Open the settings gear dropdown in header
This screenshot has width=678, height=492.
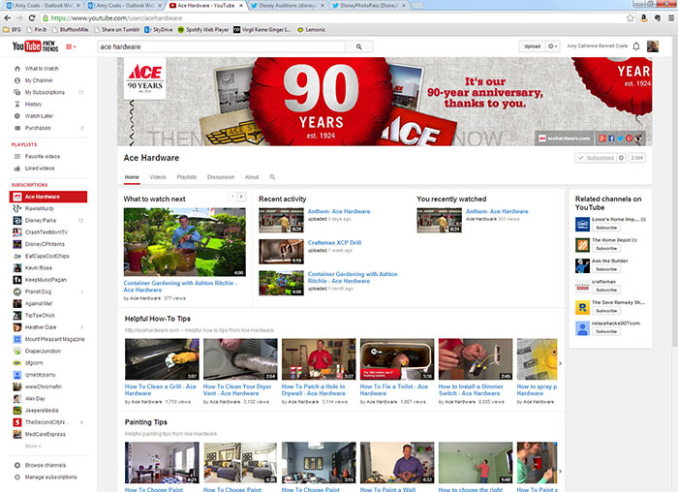pyautogui.click(x=553, y=46)
